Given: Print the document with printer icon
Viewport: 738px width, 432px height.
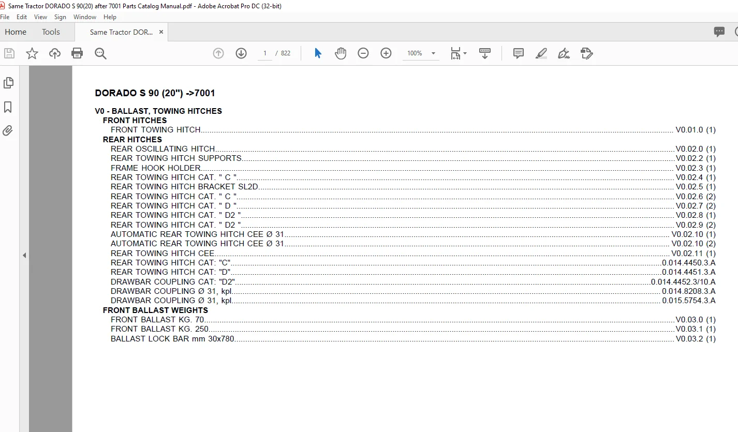Looking at the screenshot, I should [77, 53].
